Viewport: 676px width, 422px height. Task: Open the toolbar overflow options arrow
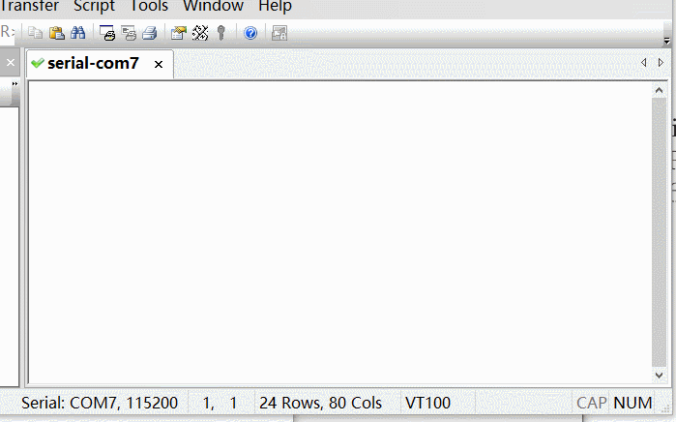pyautogui.click(x=666, y=41)
